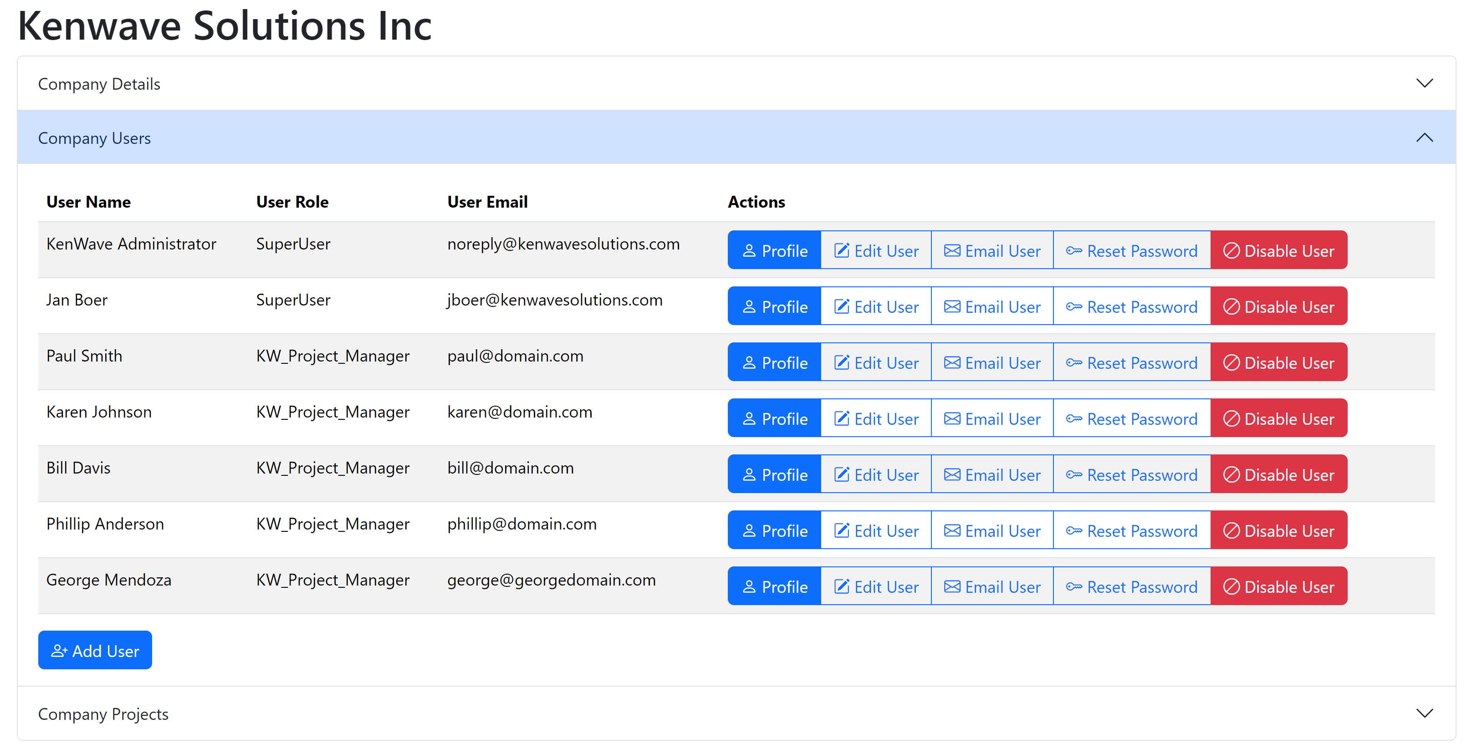Click Phillip Anderson's email address
This screenshot has height=754, width=1472.
522,523
